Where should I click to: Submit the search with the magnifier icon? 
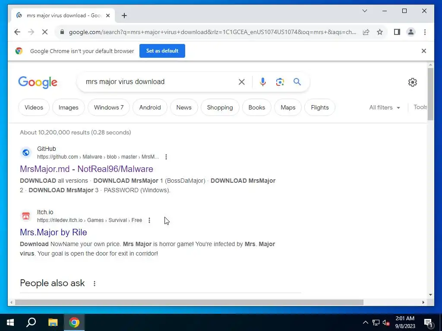tap(297, 82)
